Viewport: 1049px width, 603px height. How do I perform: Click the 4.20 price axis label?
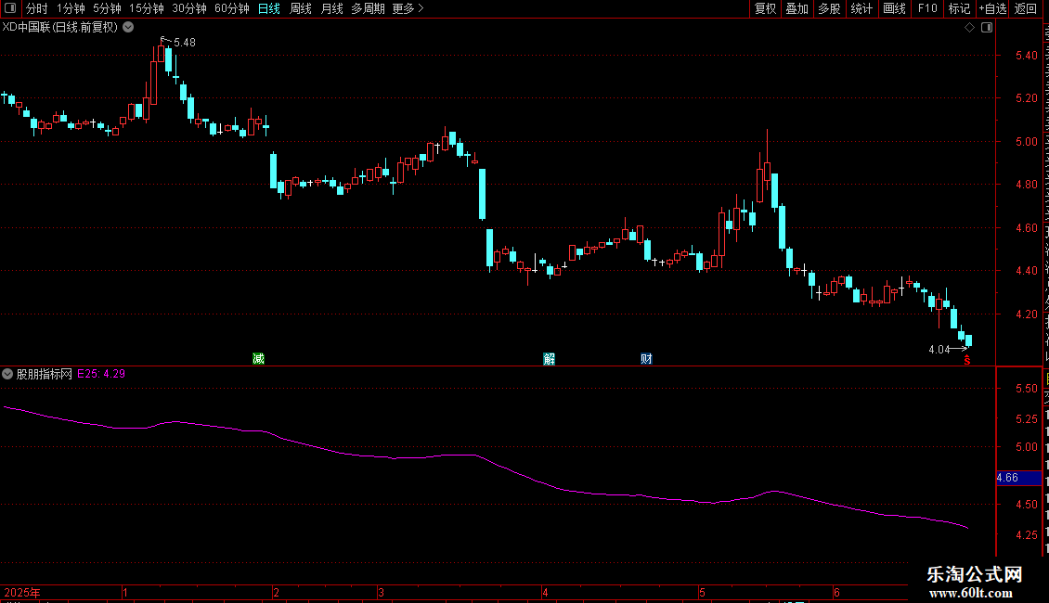click(1026, 314)
